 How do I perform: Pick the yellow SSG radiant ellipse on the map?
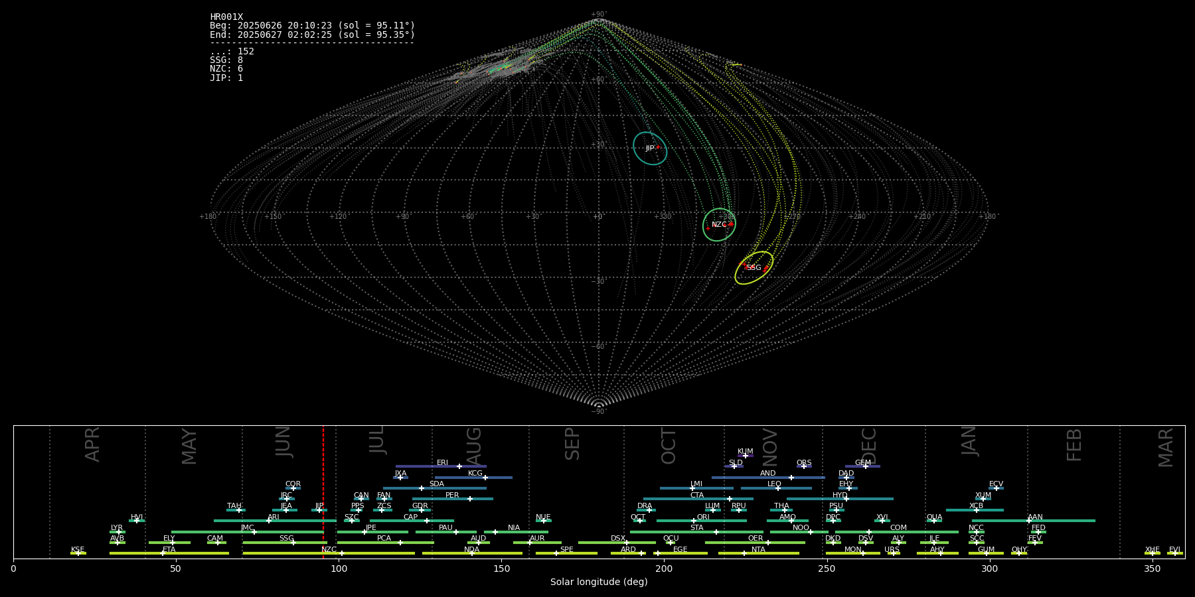click(x=754, y=268)
